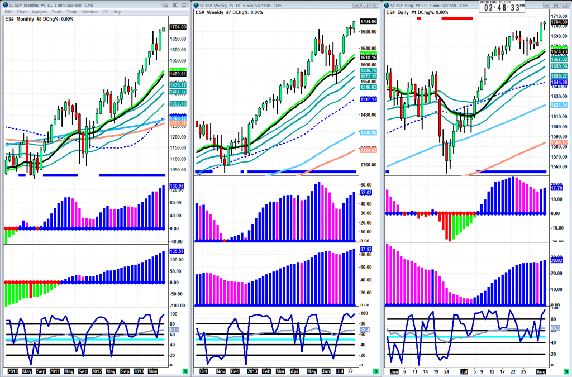Open the CB menu
572x377 pixels.
104,12
